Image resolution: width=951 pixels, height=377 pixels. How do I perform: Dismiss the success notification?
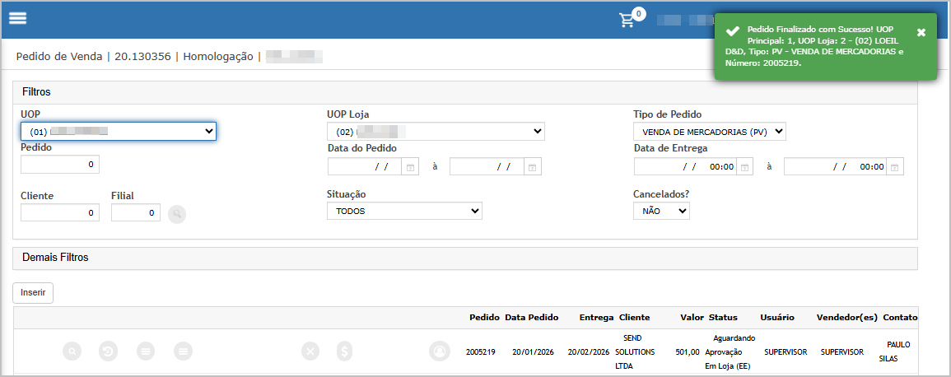[921, 32]
